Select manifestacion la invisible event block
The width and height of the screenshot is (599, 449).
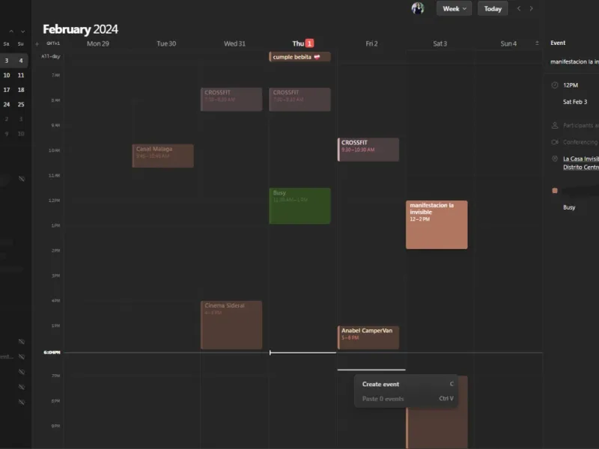[x=437, y=225]
